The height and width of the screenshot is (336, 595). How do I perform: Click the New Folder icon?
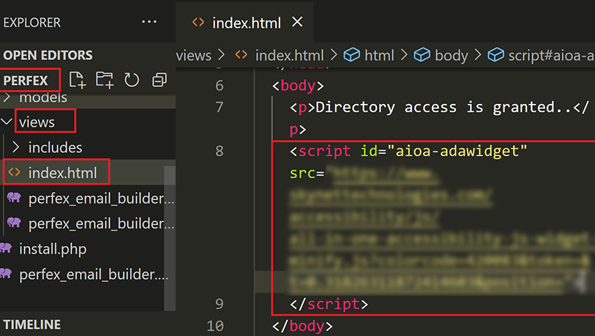click(x=105, y=80)
